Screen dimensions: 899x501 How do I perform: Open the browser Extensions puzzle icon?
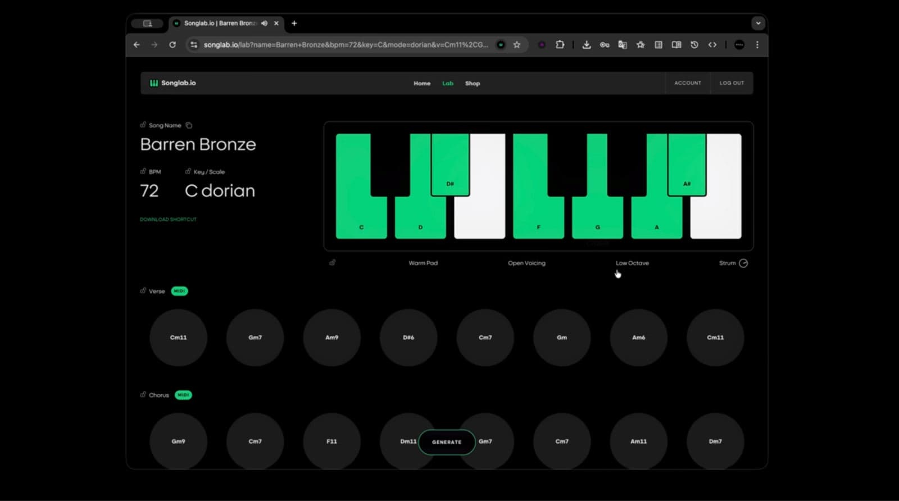point(560,45)
